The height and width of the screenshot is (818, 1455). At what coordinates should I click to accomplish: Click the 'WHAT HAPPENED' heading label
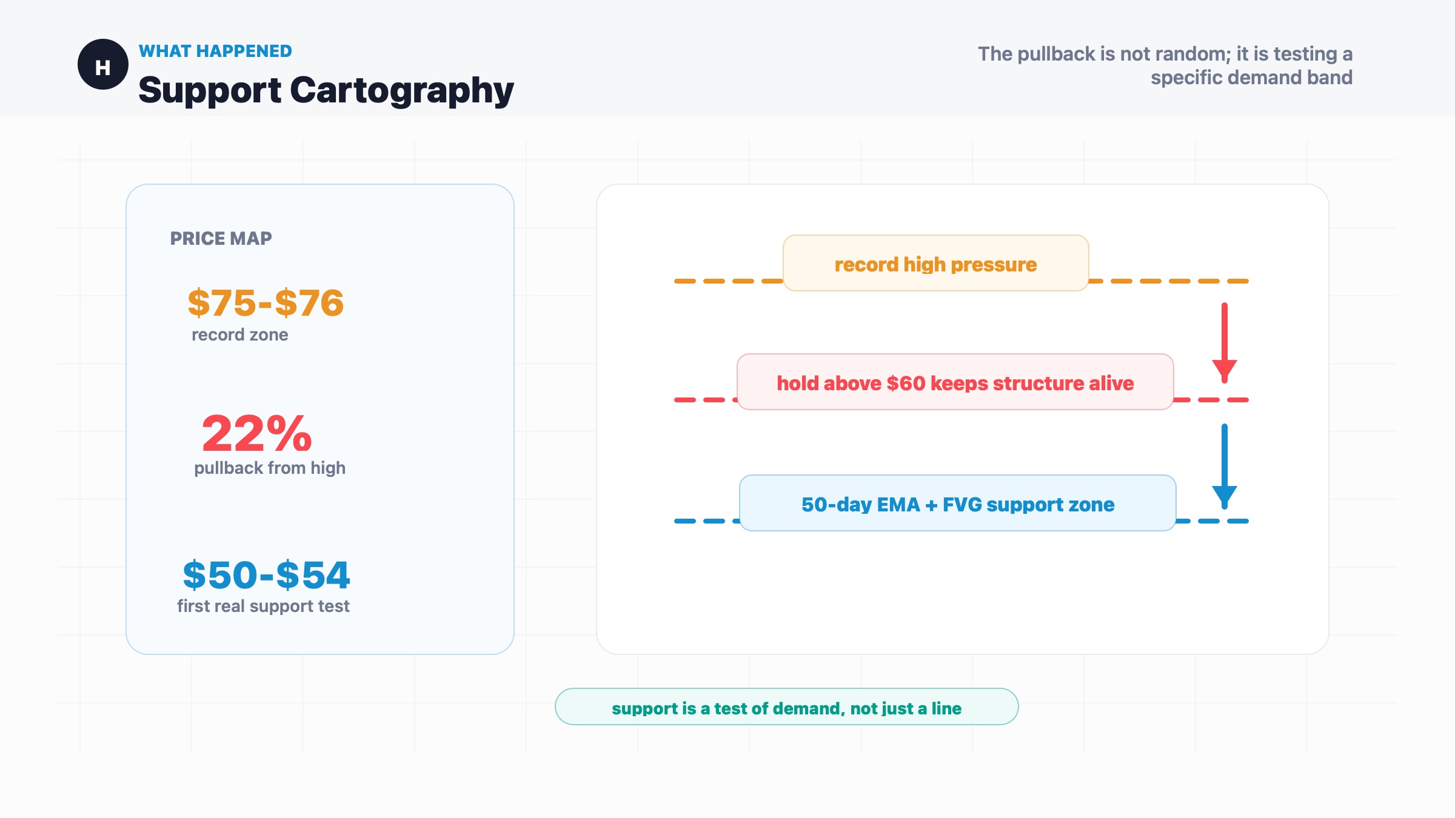tap(215, 51)
